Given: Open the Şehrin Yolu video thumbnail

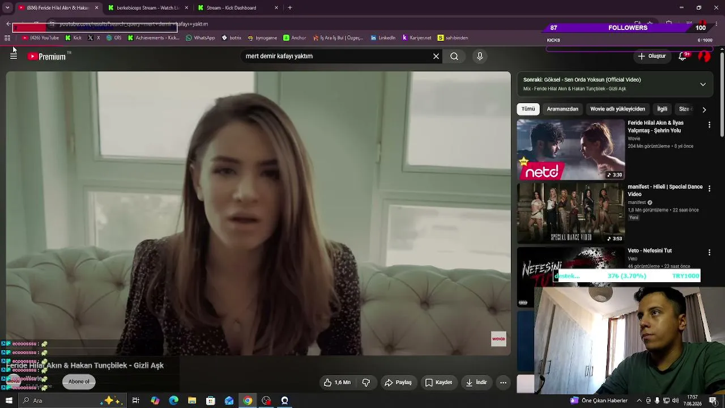Looking at the screenshot, I should pyautogui.click(x=570, y=149).
